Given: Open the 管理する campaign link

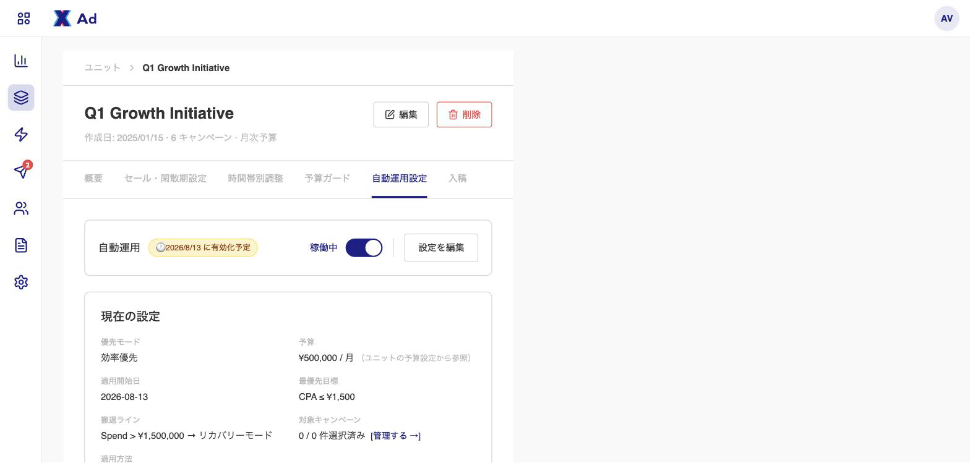Looking at the screenshot, I should (395, 436).
